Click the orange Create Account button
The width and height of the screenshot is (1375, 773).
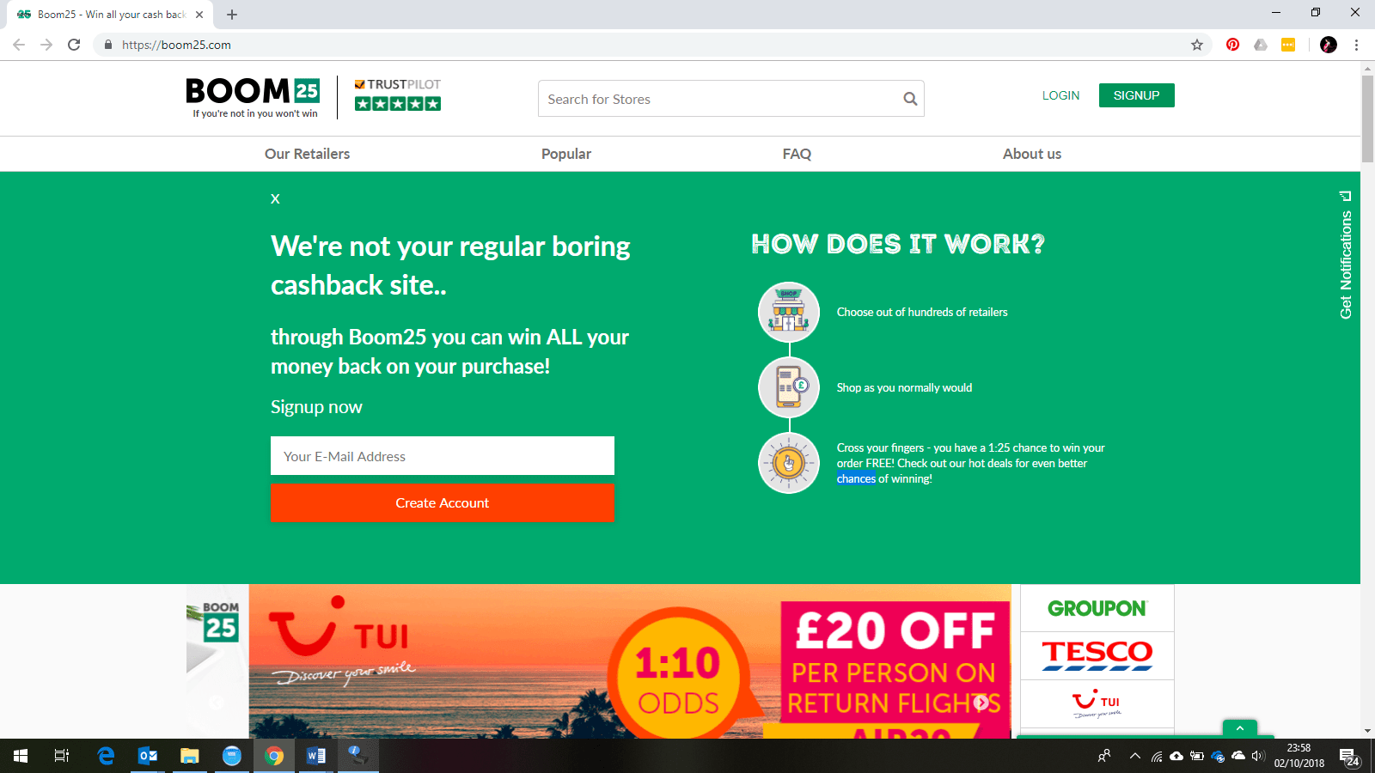tap(443, 503)
